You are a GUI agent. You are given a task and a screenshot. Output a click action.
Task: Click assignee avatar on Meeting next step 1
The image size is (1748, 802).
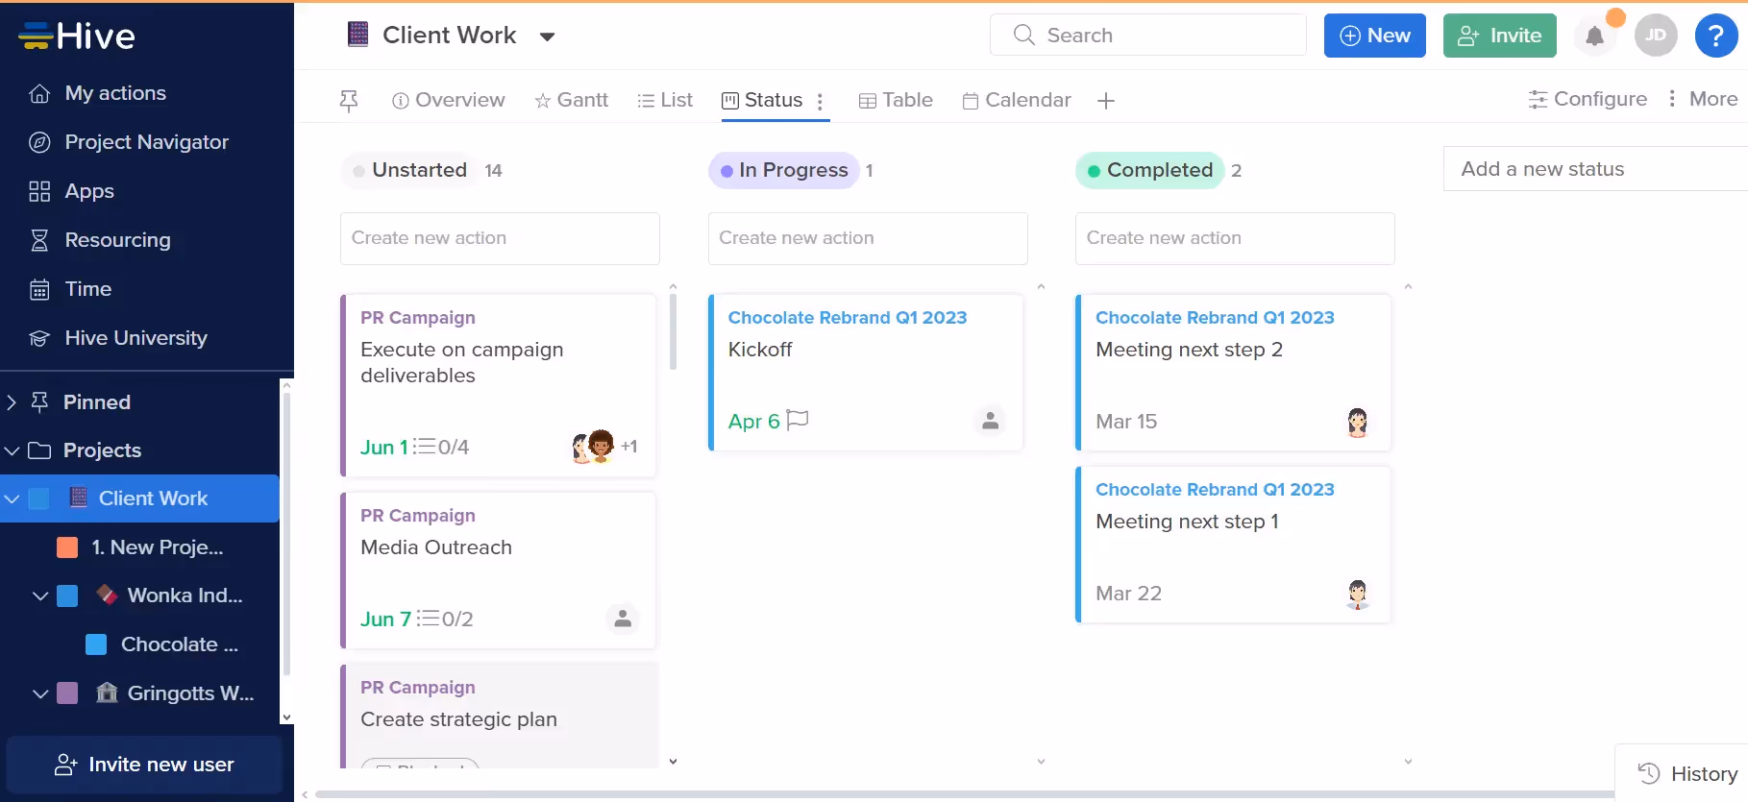pos(1357,594)
